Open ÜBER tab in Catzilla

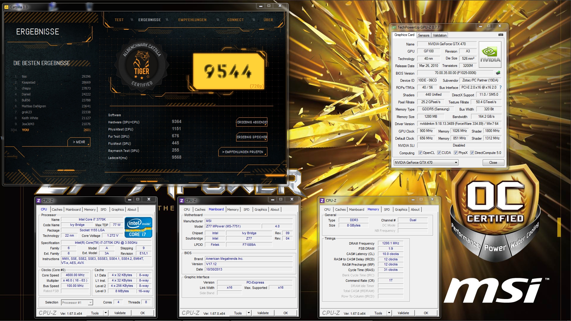tap(268, 20)
